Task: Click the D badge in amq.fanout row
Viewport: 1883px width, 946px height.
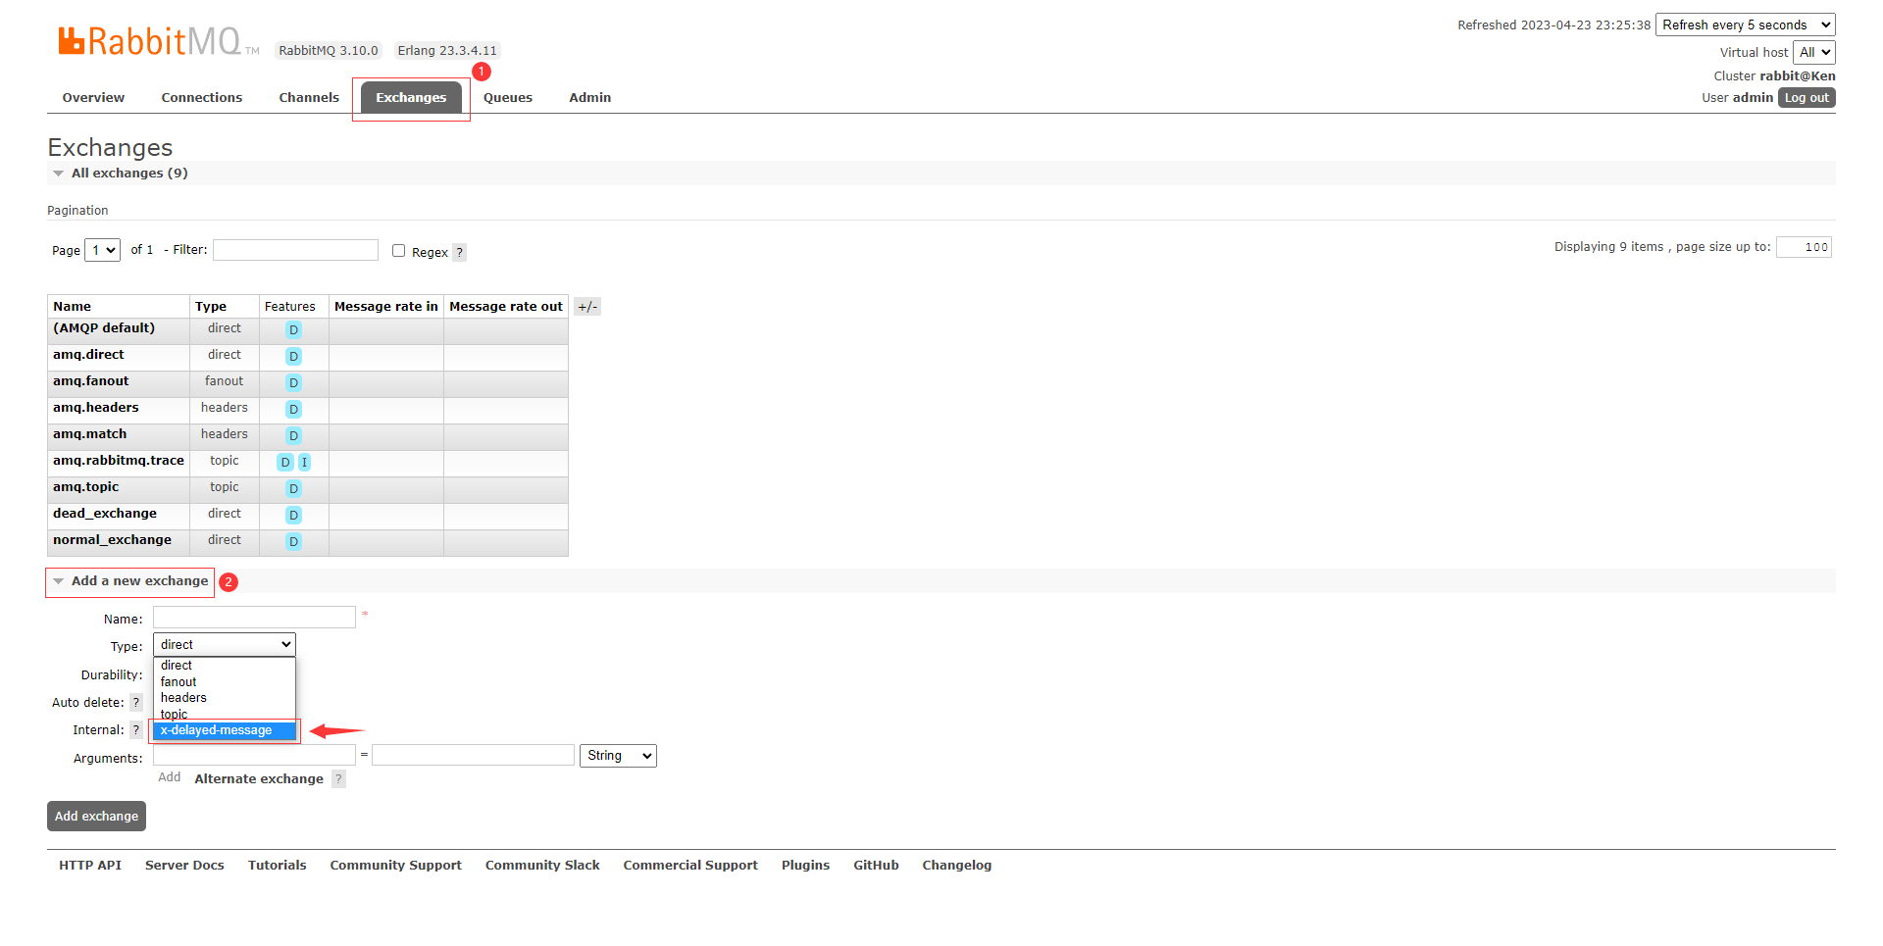Action: (x=293, y=383)
